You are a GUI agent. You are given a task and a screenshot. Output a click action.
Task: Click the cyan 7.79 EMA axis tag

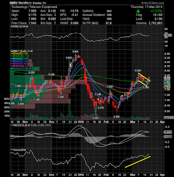(x=167, y=84)
